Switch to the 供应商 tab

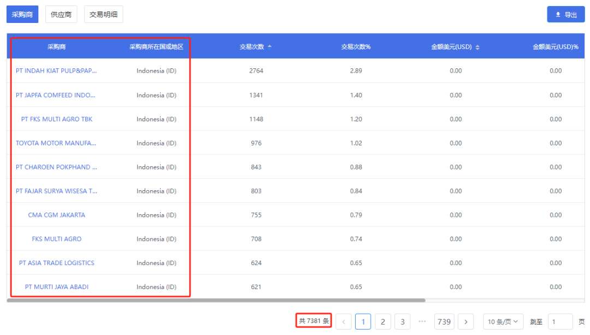pos(61,14)
